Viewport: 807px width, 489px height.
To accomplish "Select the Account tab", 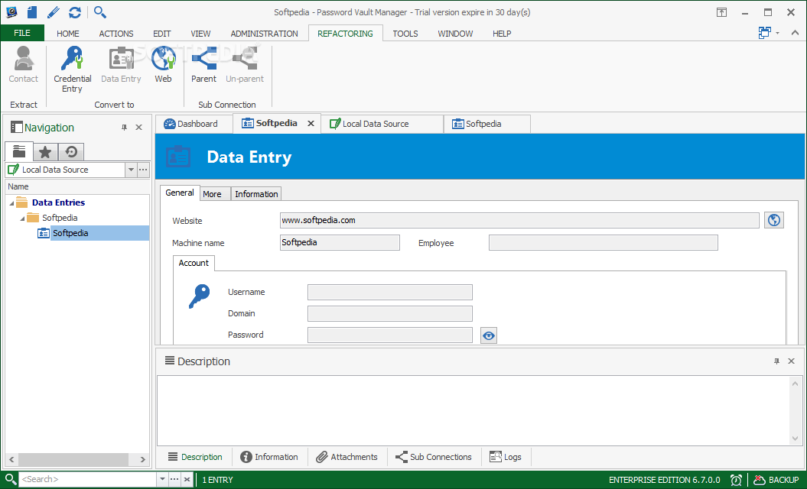I will [x=194, y=263].
